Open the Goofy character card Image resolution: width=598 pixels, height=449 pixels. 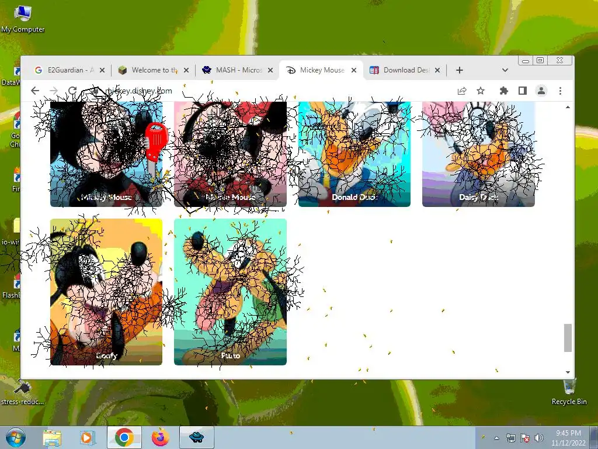click(106, 292)
